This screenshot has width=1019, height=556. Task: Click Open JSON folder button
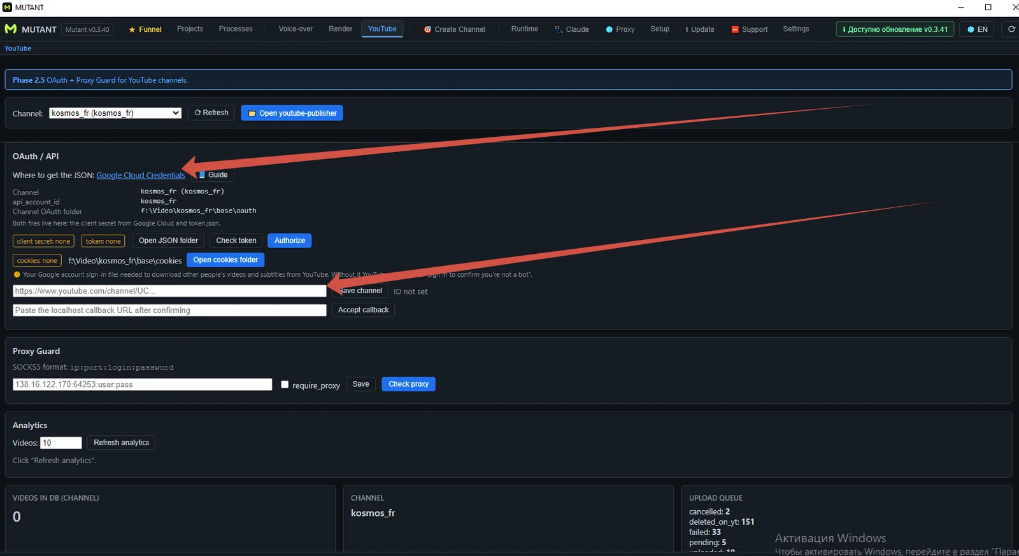(x=168, y=240)
